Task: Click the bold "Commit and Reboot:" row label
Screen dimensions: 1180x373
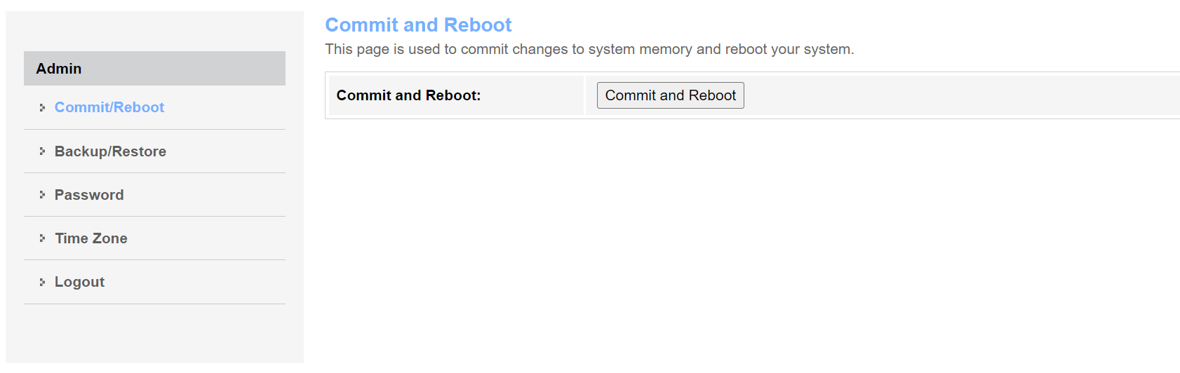Action: [x=408, y=95]
